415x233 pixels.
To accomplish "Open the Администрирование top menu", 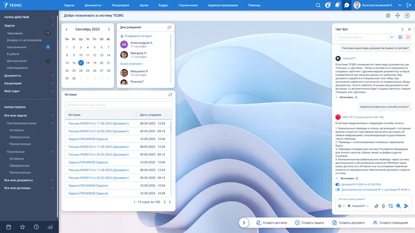I will 223,5.
